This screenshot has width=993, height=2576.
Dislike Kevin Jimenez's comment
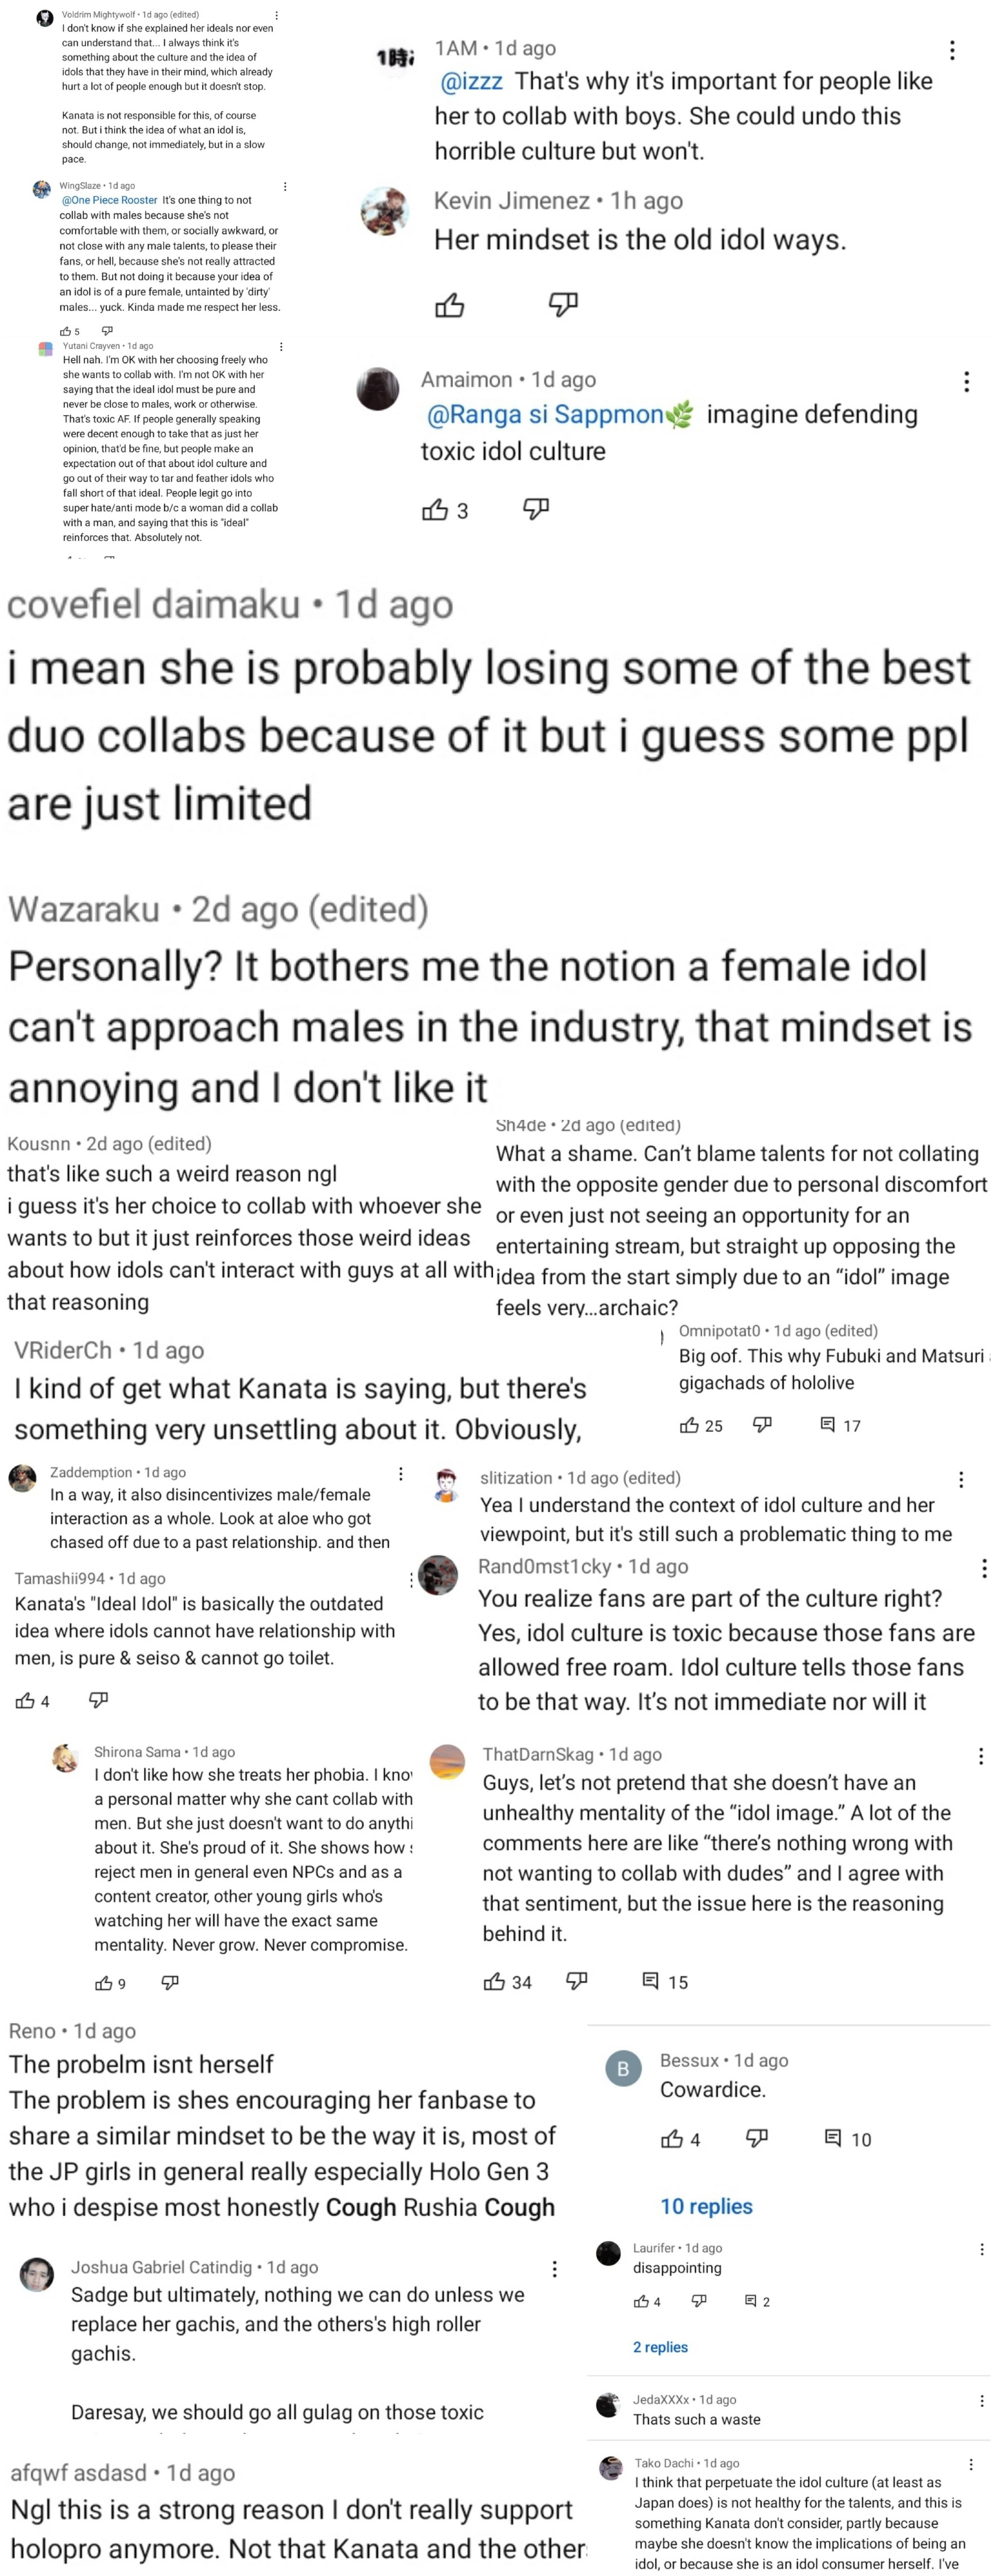[564, 304]
